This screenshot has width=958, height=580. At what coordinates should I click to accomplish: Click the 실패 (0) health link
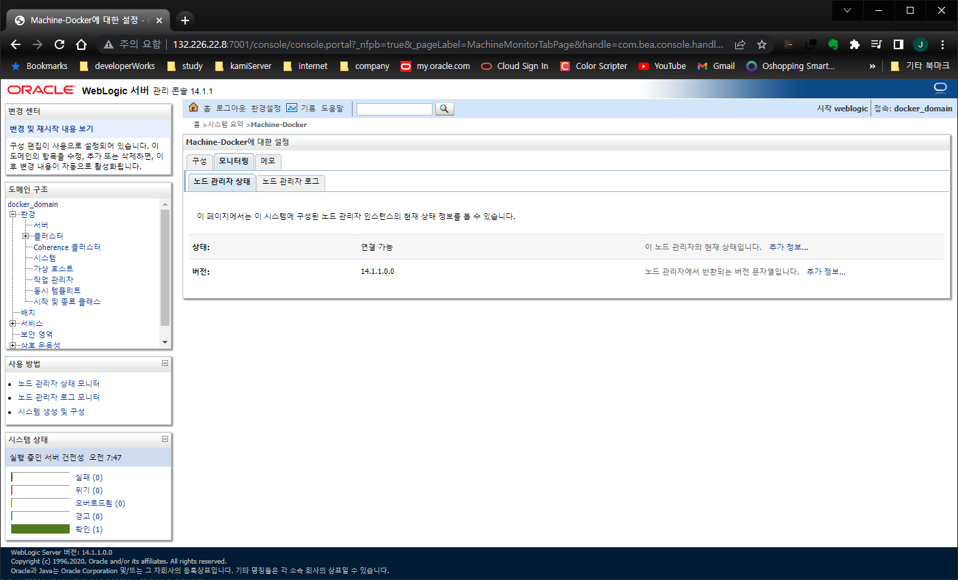89,478
